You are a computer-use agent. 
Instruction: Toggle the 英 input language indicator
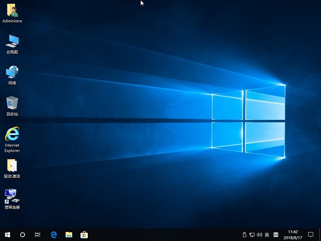(266, 235)
